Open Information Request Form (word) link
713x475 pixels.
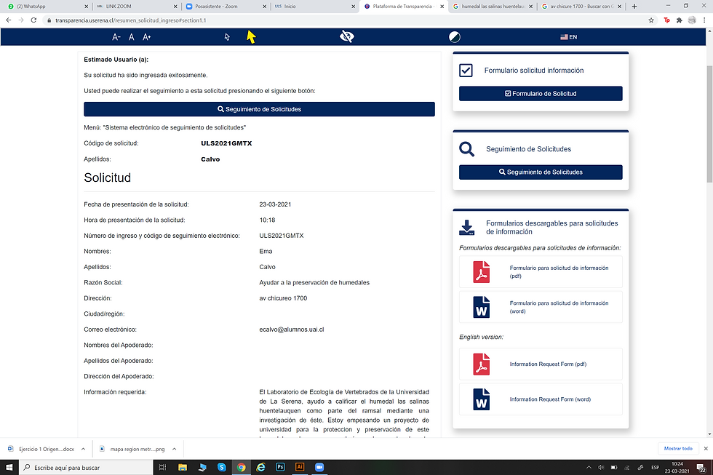point(550,399)
